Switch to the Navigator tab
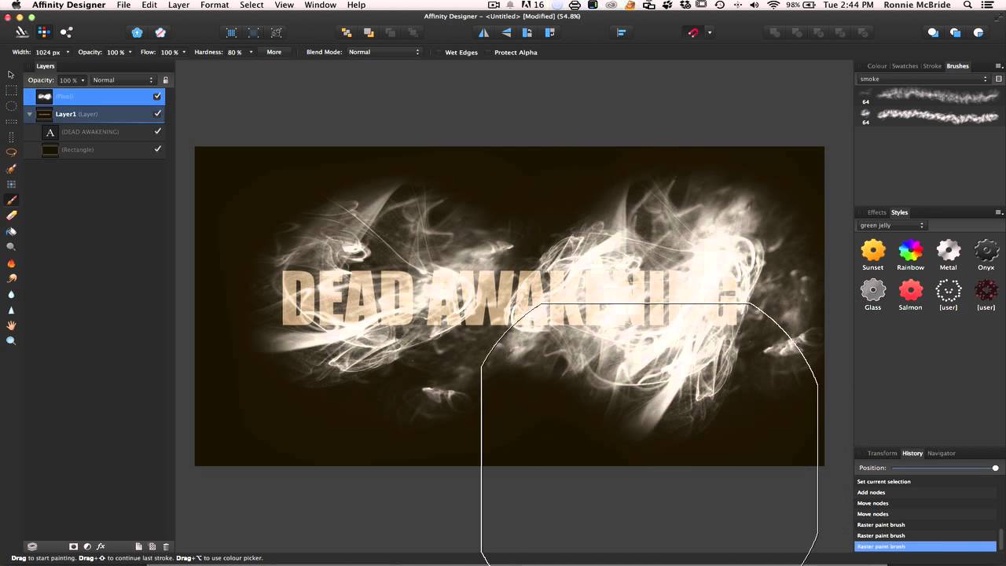1006x566 pixels. [942, 453]
